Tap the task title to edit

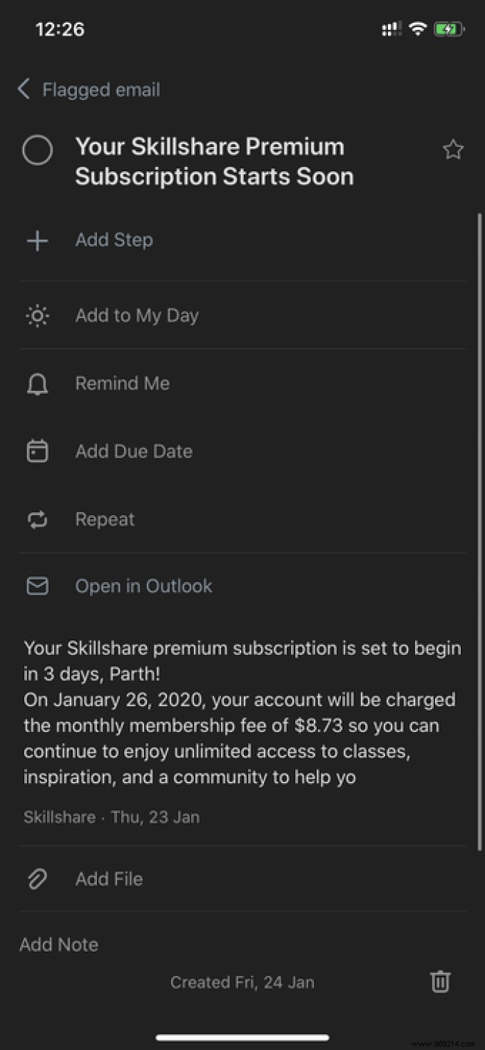click(x=214, y=161)
